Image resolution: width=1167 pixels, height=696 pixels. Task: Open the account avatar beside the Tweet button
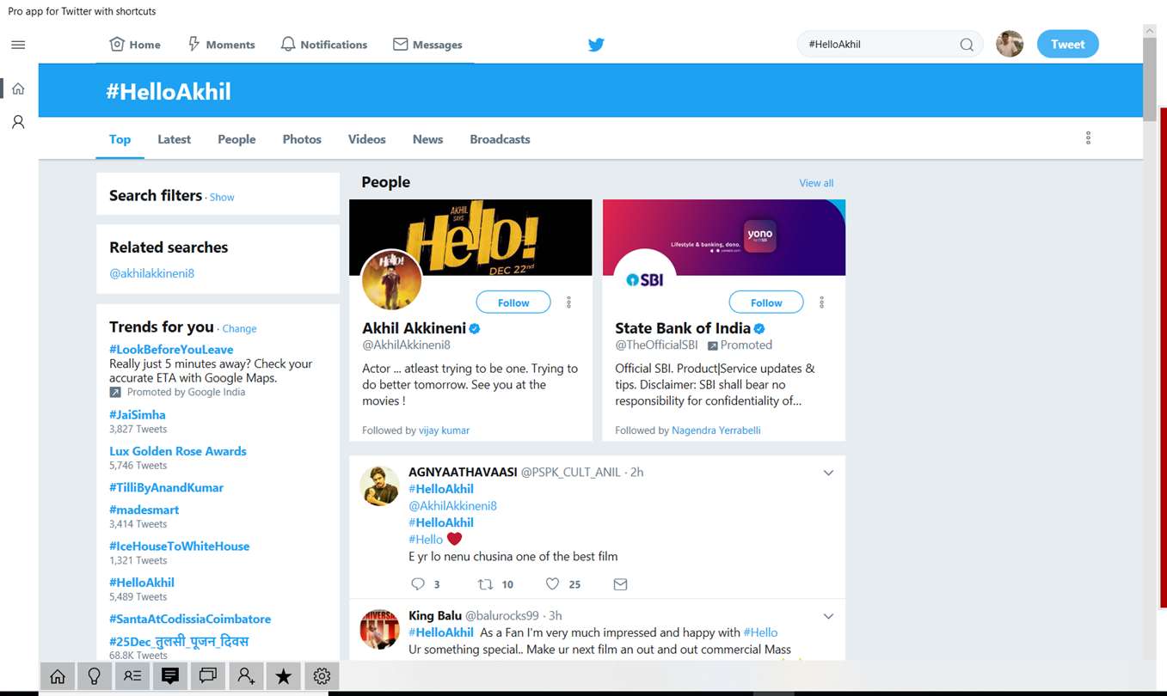click(1010, 44)
